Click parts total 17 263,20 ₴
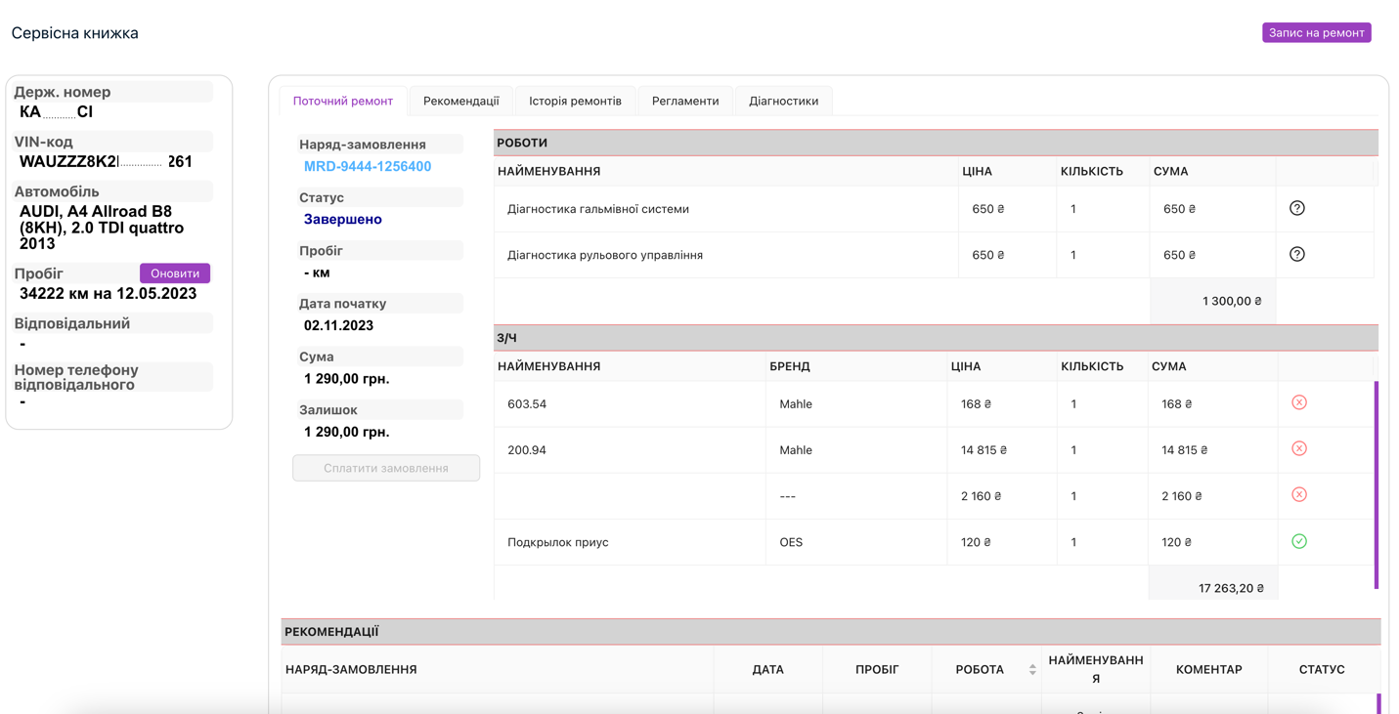1399x714 pixels. point(1231,588)
